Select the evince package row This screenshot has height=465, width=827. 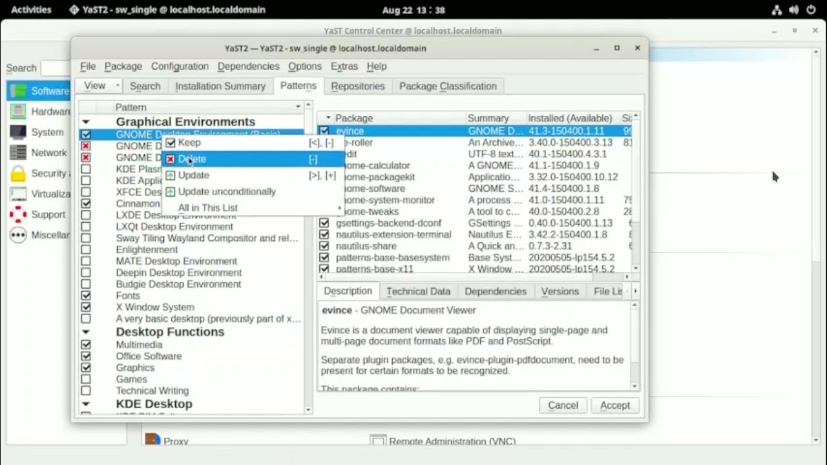[x=474, y=131]
